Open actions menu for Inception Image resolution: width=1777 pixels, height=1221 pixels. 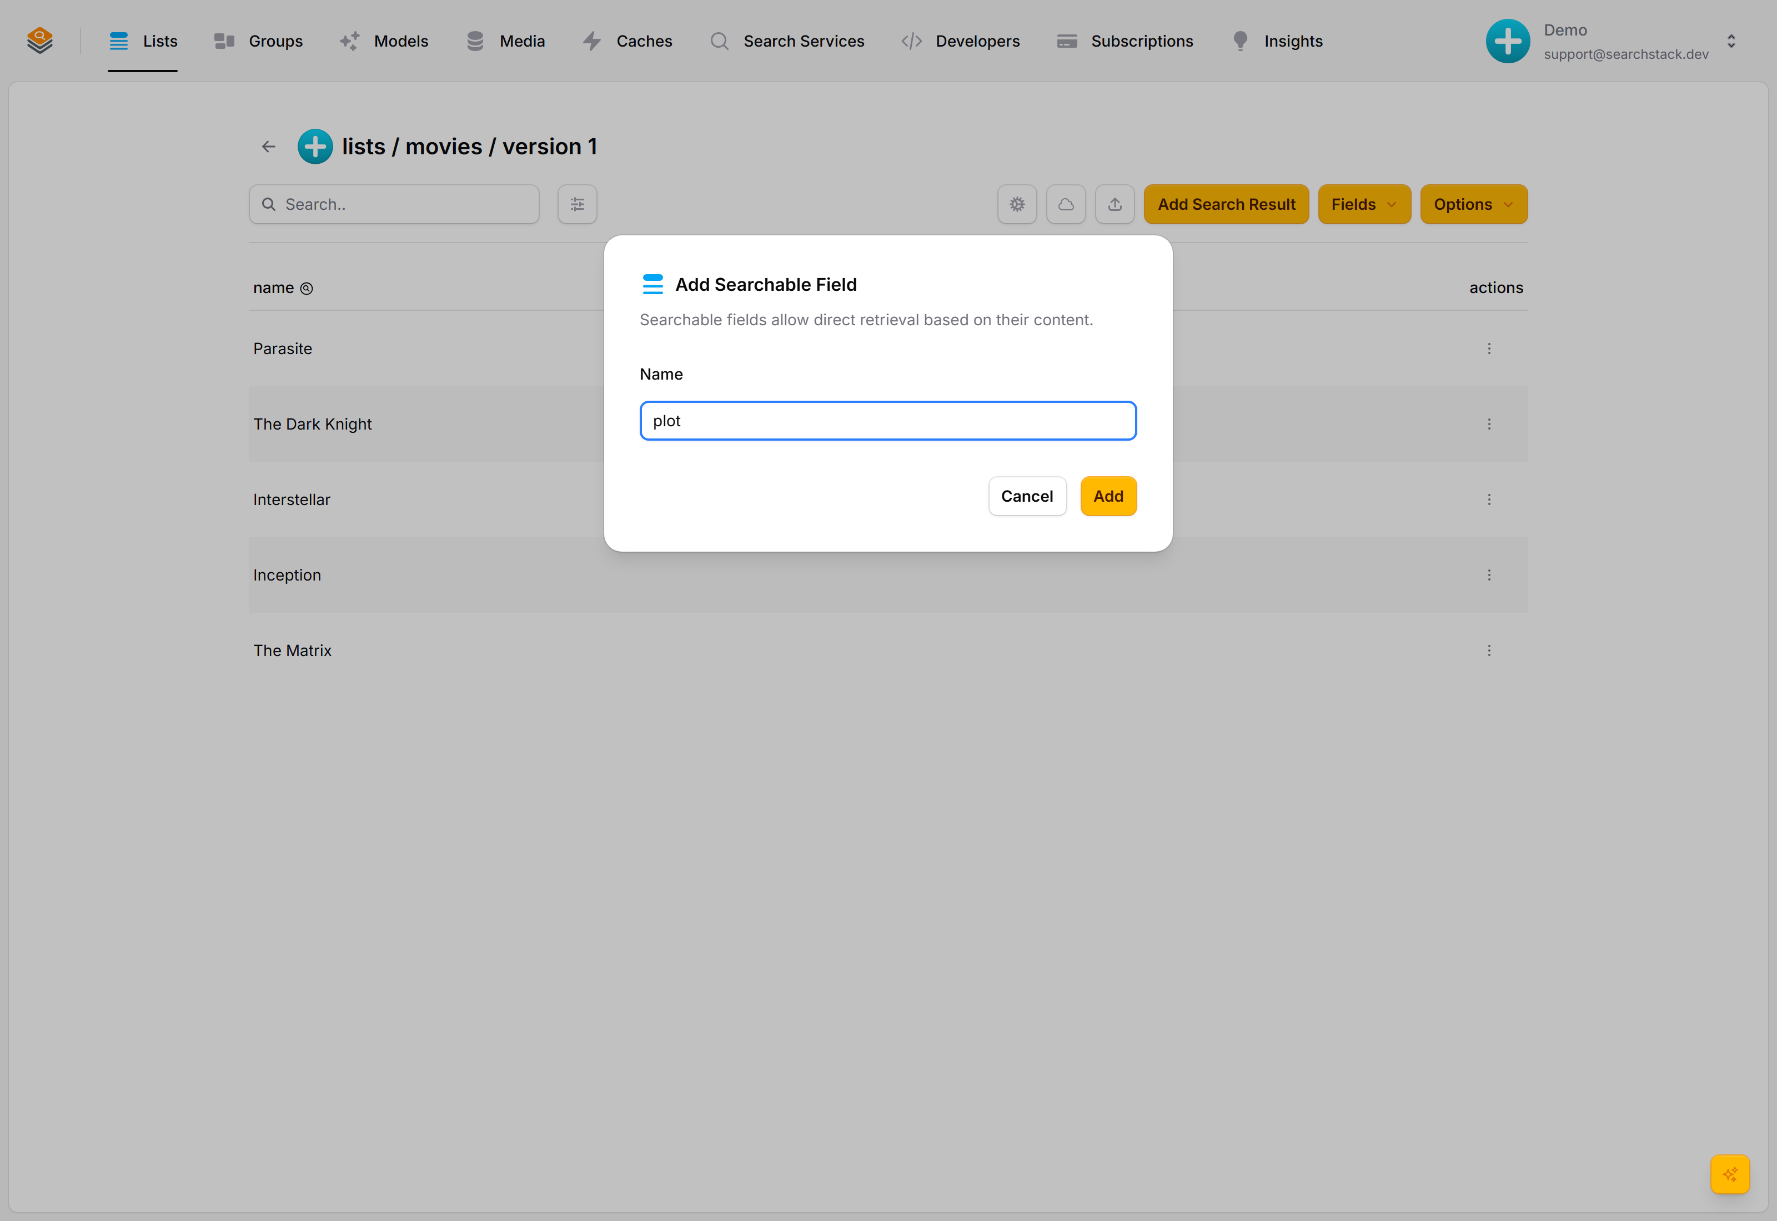click(1489, 574)
